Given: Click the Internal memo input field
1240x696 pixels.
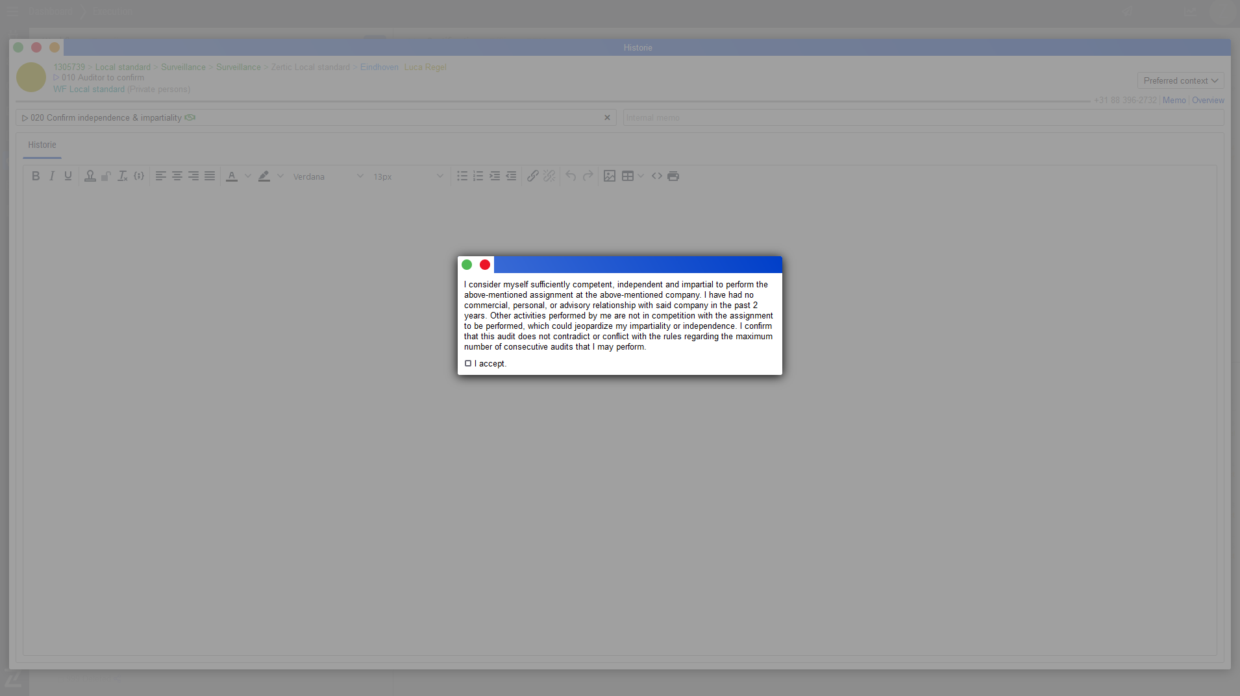Looking at the screenshot, I should coord(922,118).
